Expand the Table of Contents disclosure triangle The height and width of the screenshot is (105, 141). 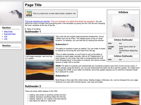coord(25,29)
